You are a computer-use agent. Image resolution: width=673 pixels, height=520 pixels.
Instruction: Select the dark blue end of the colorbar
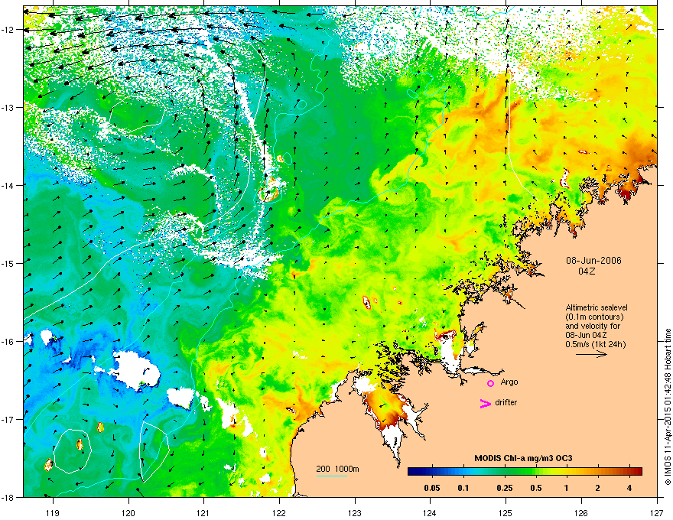(x=415, y=472)
